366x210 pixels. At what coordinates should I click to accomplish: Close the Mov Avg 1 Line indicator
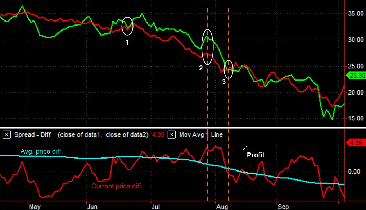172,134
